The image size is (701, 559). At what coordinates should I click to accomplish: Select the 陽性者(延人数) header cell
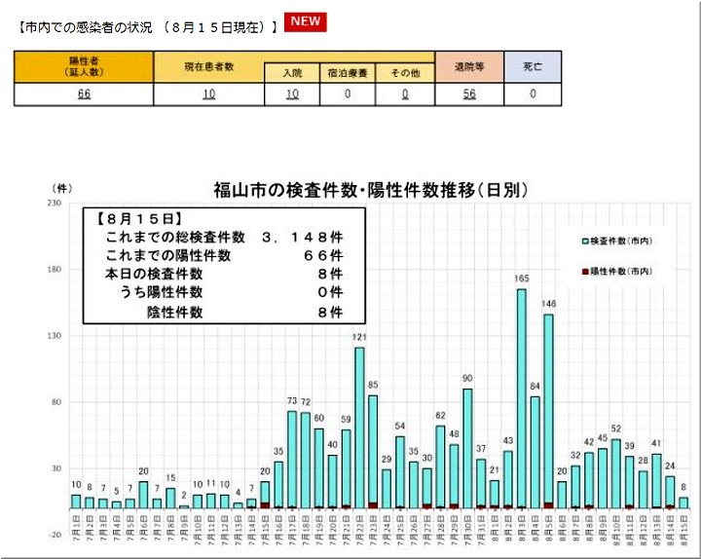84,66
